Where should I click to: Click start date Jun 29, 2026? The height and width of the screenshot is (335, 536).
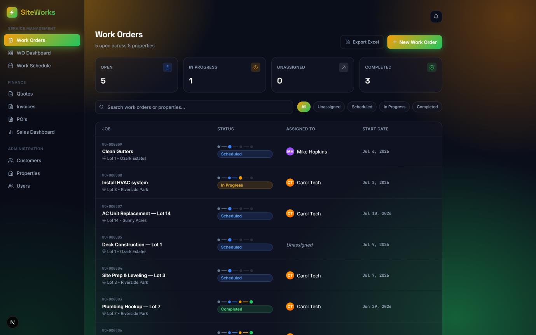[x=377, y=307]
